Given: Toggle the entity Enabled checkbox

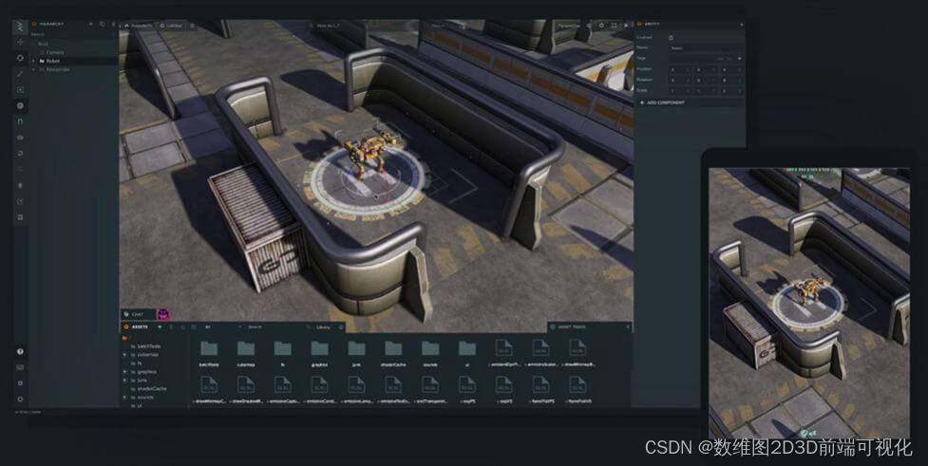Looking at the screenshot, I should coord(672,37).
